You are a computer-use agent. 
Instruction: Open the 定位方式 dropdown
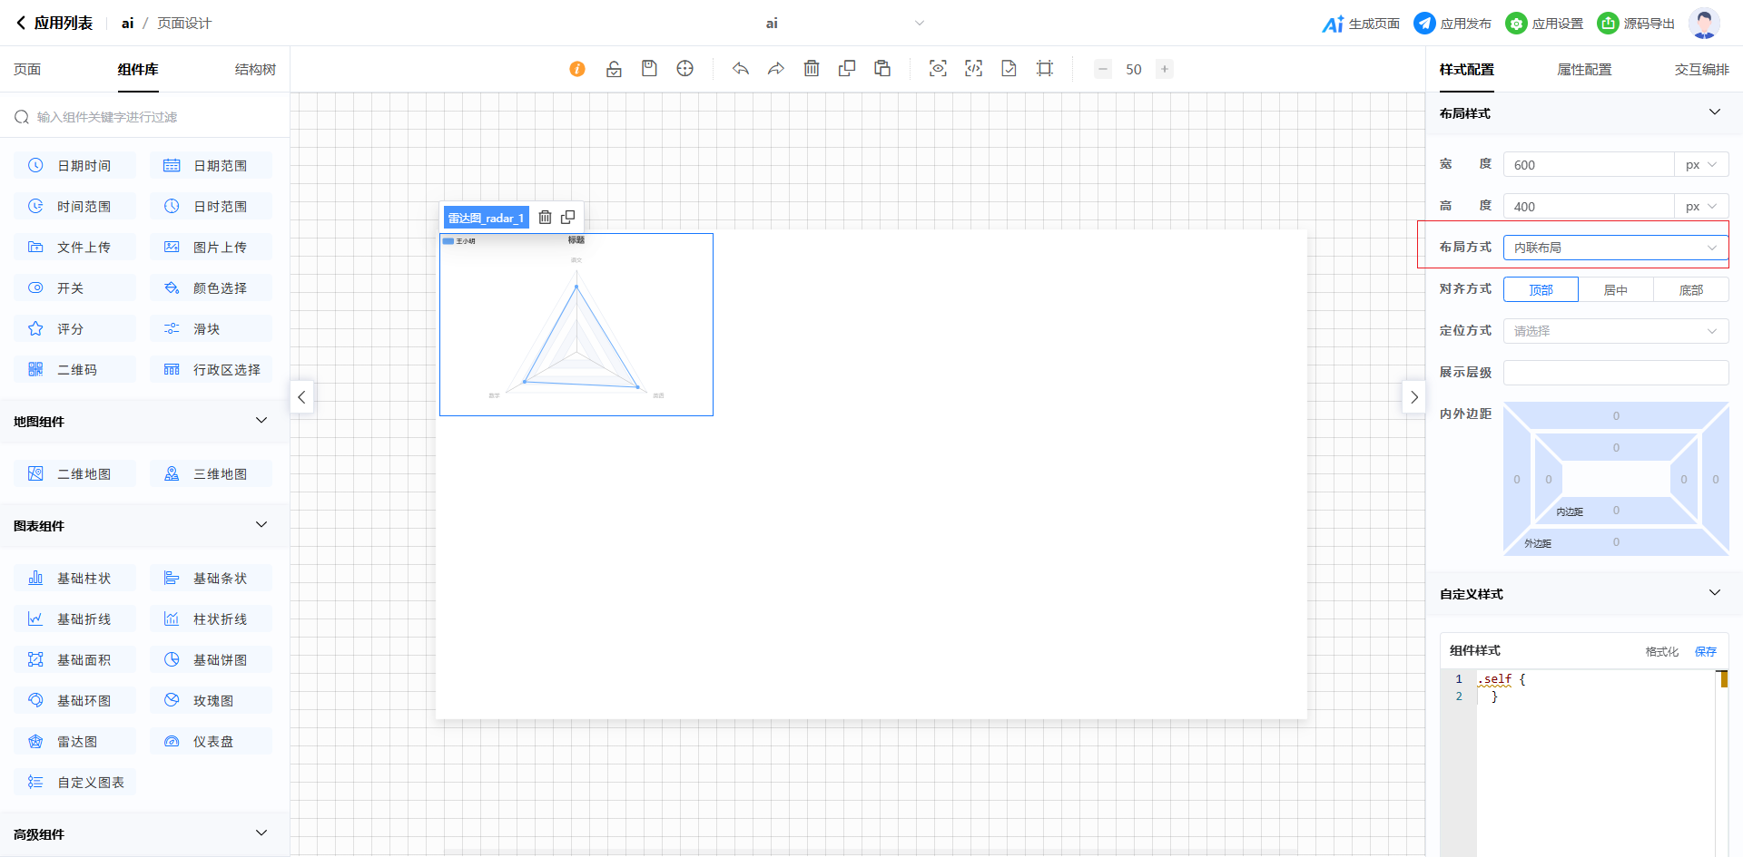point(1615,331)
